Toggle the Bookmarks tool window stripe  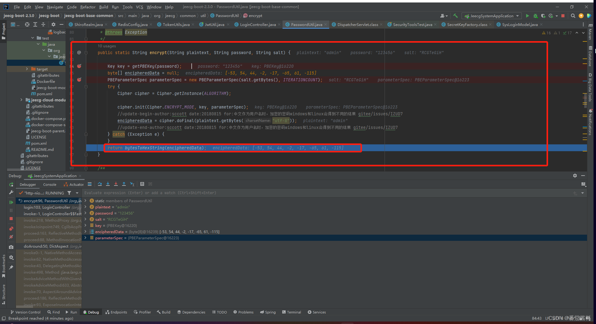3,266
